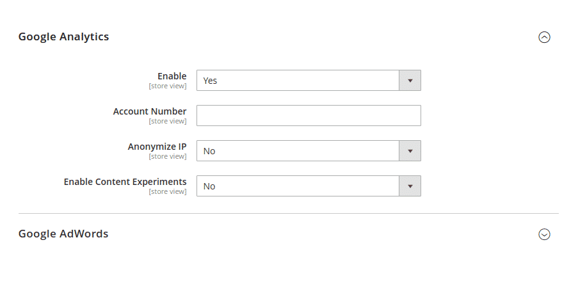Click the divider line above Google AdWords
The height and width of the screenshot is (288, 562).
[288, 213]
